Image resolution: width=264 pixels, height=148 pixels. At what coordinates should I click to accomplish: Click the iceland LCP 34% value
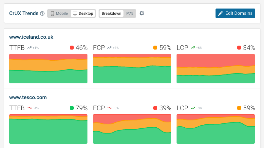pos(249,48)
